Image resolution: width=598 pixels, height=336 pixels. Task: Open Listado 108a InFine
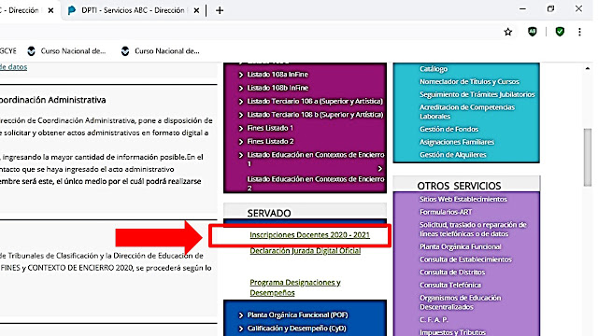click(x=278, y=75)
